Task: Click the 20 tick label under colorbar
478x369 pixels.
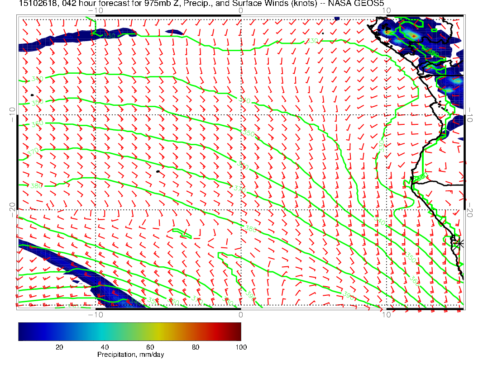Action: 59,347
